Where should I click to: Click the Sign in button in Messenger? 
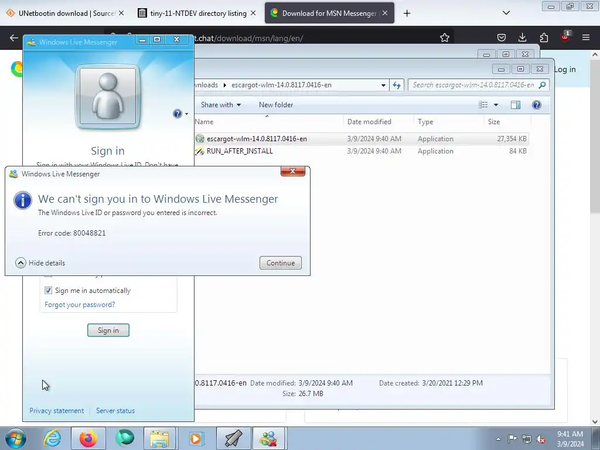[108, 330]
